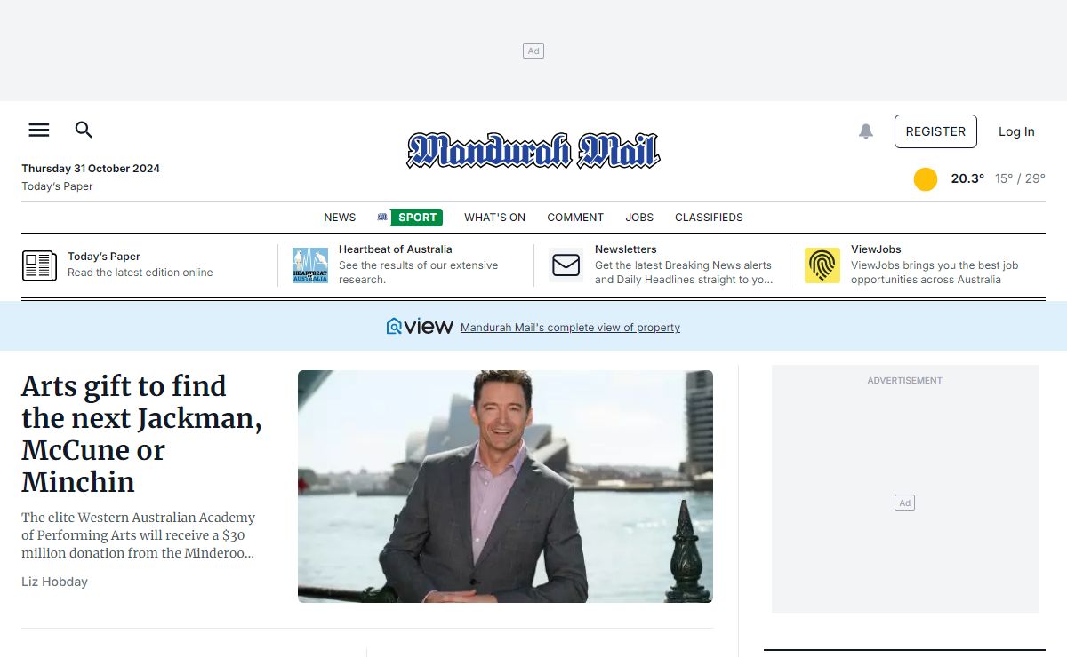Click the top banner Ad placeholder
The image size is (1067, 657).
pyautogui.click(x=533, y=51)
